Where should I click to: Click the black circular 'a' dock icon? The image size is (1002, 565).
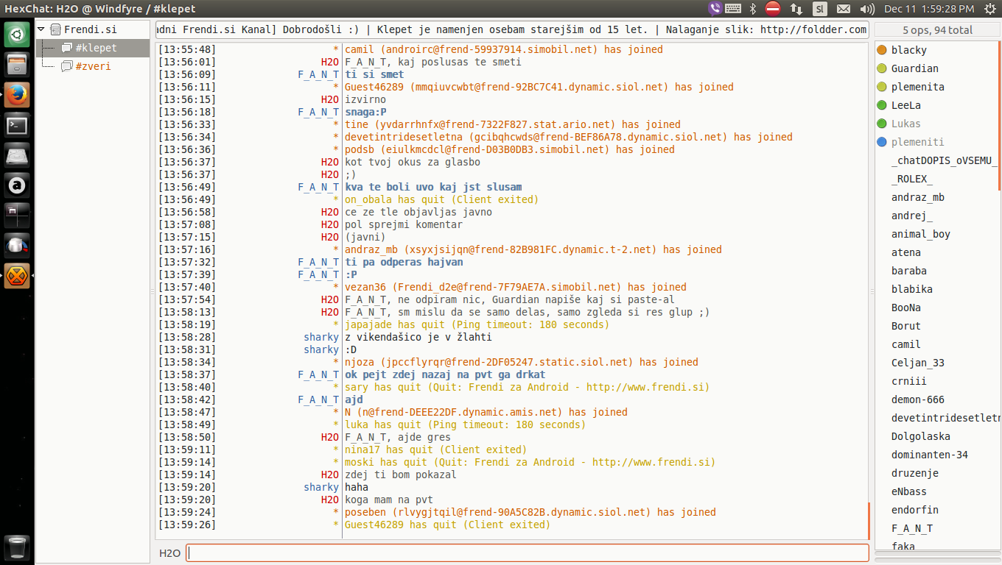(18, 185)
